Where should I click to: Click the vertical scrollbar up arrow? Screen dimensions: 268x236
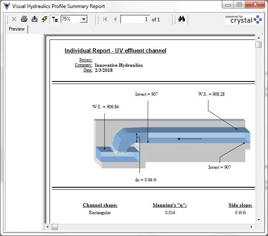[258, 38]
